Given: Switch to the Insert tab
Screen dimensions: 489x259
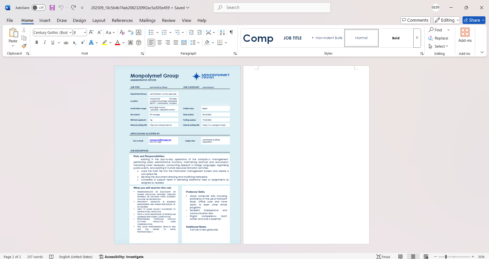Looking at the screenshot, I should click(x=45, y=20).
